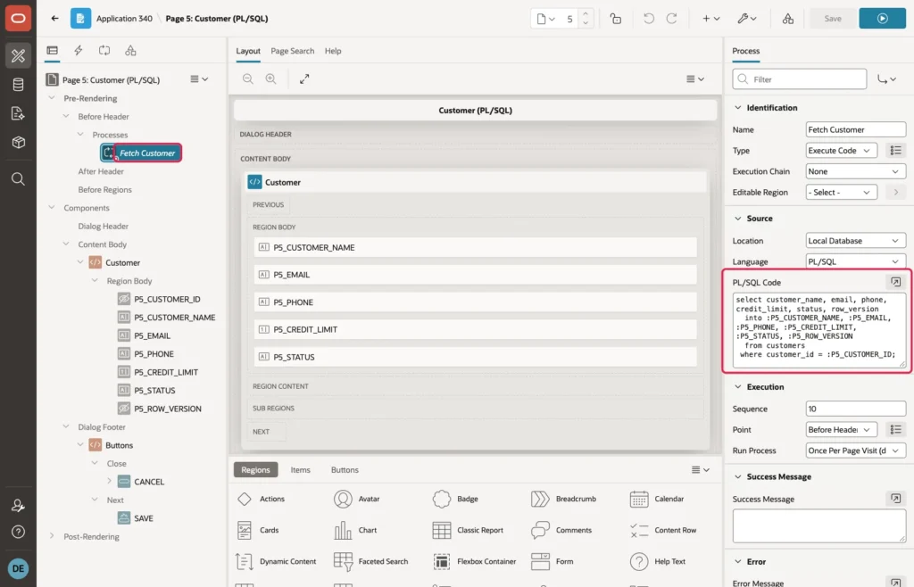
Task: Open the Location dropdown
Action: [x=855, y=241]
